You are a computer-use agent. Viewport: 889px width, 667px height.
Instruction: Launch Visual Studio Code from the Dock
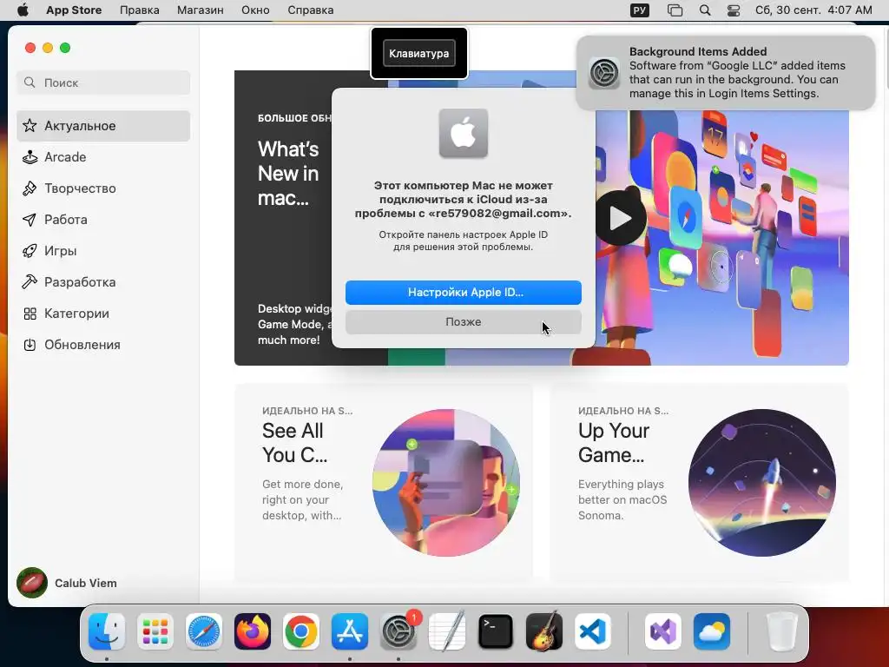pos(592,631)
